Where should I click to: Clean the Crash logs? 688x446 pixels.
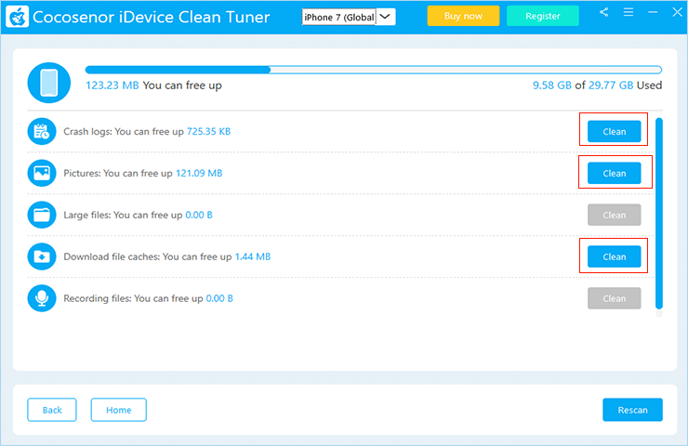click(615, 132)
